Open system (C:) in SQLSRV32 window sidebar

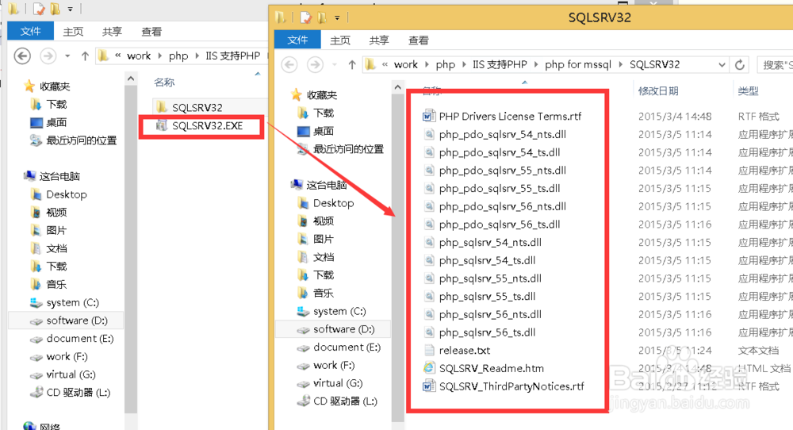tap(339, 311)
